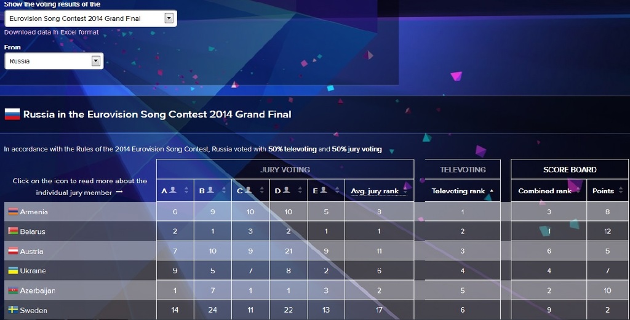Click the Sweden flag icon

click(x=14, y=310)
